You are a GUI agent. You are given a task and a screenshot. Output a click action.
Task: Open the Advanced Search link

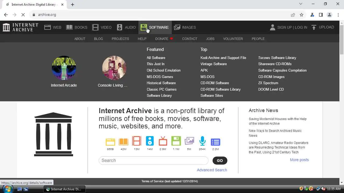[x=212, y=170]
